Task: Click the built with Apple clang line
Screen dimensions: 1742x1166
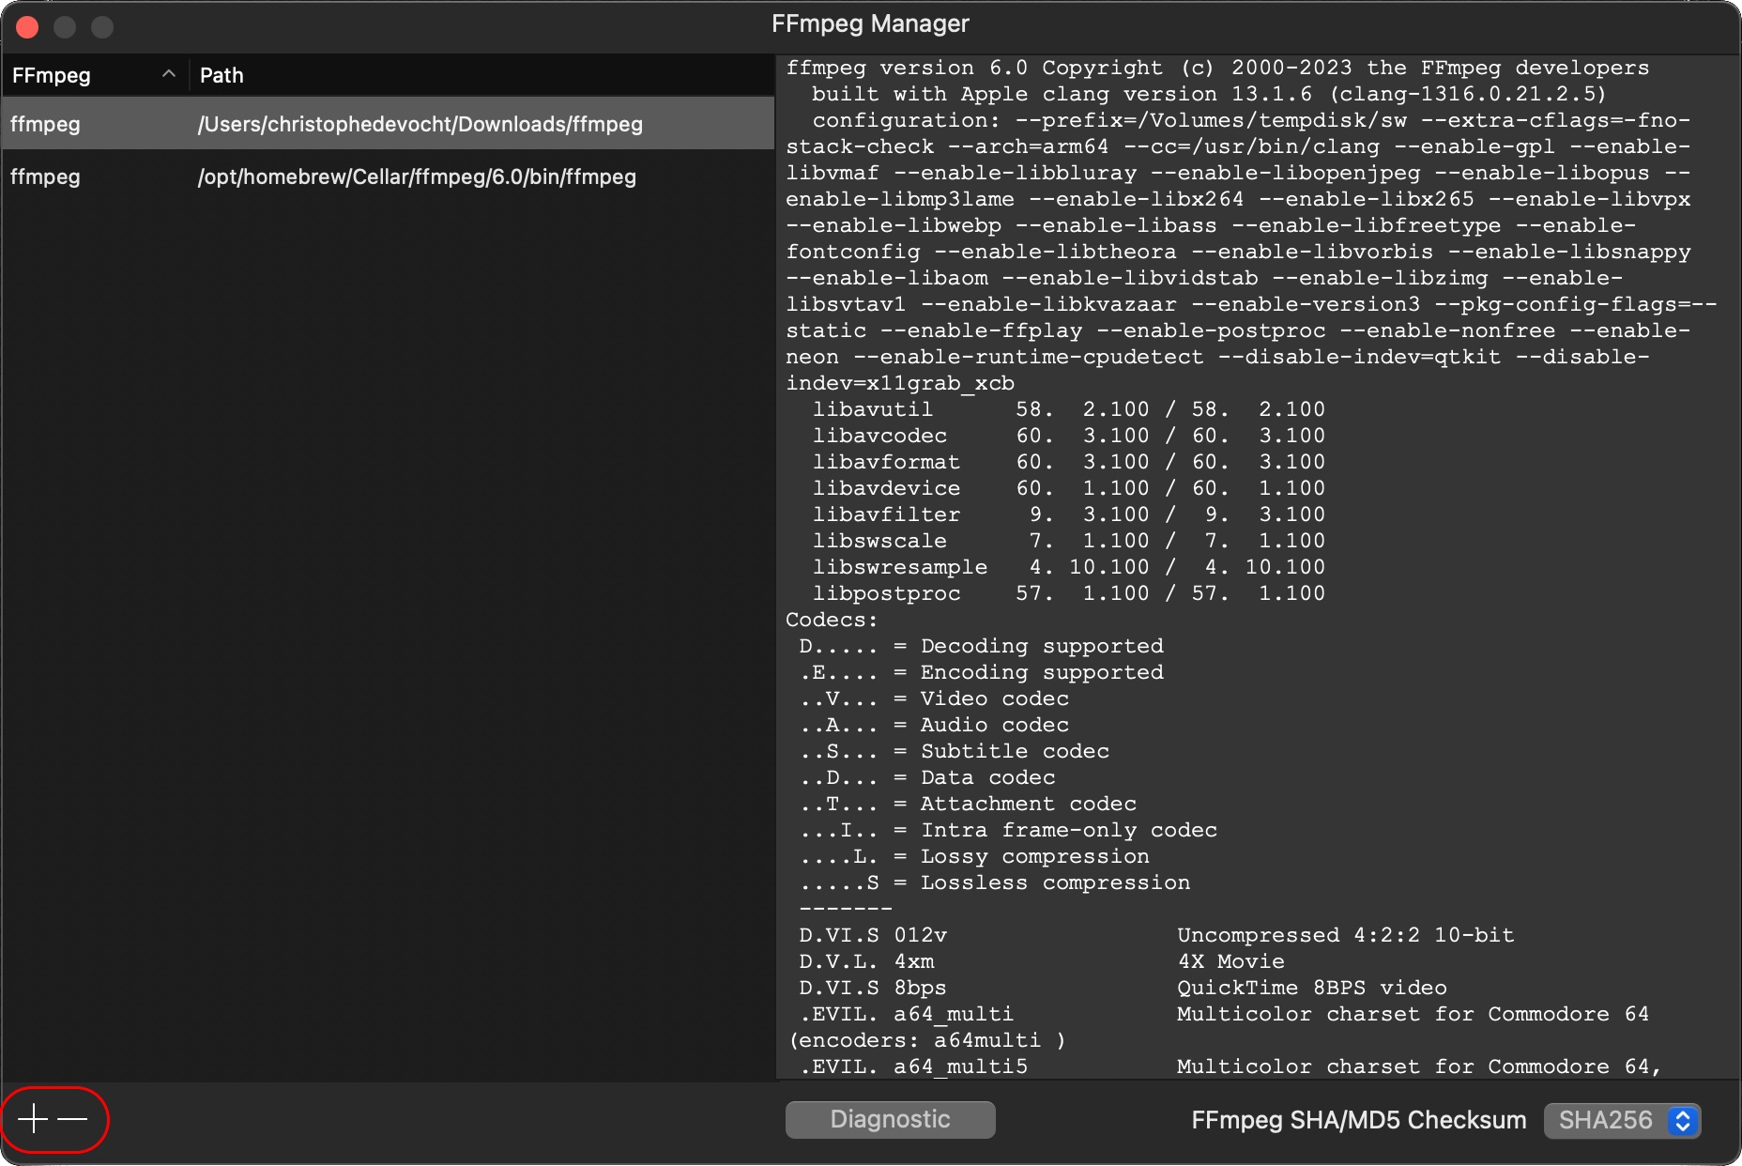Action: 1209,94
